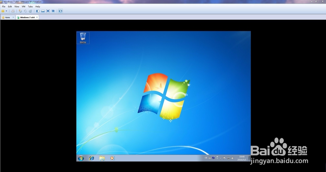The image size is (326, 172).
Task: Click Send Ctrl+Alt+Del toolbar icon
Action: [x=13, y=11]
